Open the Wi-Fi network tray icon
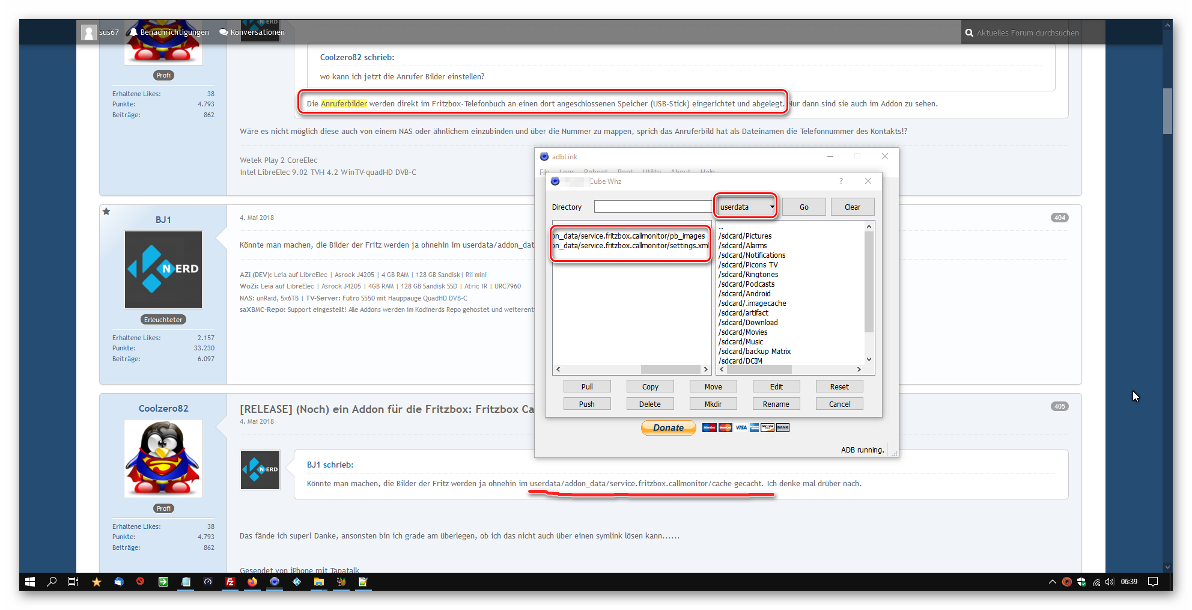 tap(1096, 582)
